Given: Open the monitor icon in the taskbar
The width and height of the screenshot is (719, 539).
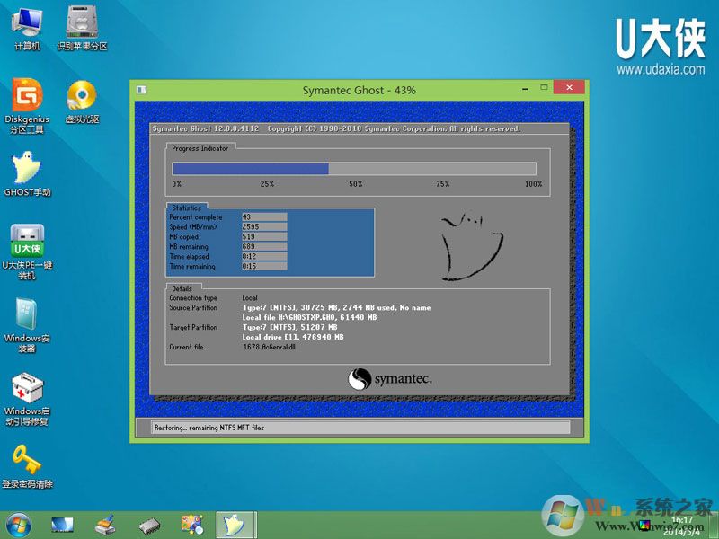Looking at the screenshot, I should pyautogui.click(x=62, y=524).
